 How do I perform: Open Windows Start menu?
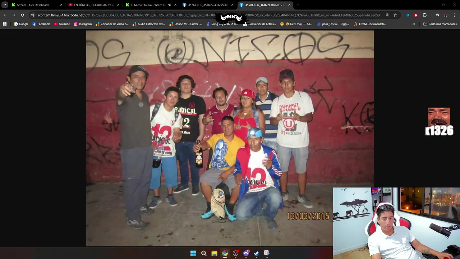point(193,253)
